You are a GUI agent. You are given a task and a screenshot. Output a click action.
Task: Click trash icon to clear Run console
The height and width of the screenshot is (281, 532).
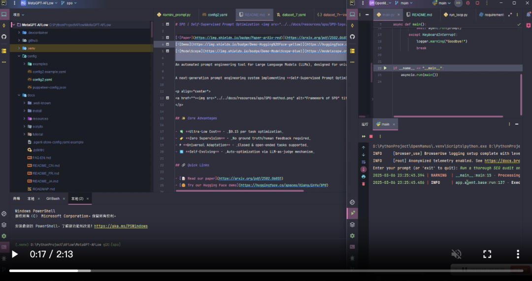point(364,184)
